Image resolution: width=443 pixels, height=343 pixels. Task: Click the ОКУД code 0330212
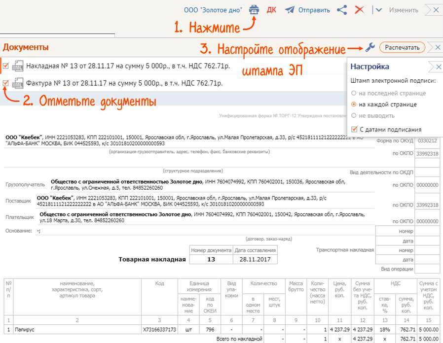(427, 140)
